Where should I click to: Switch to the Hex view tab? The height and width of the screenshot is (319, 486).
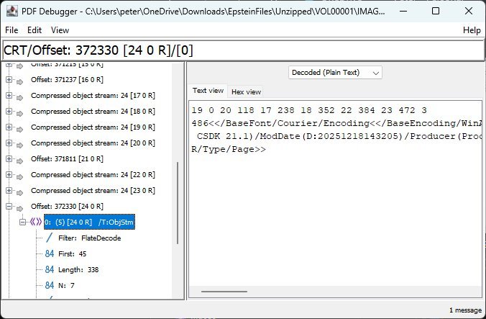tap(245, 92)
